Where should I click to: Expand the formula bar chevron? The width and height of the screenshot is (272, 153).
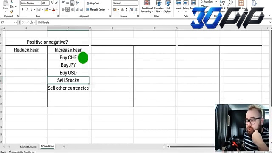(270, 23)
